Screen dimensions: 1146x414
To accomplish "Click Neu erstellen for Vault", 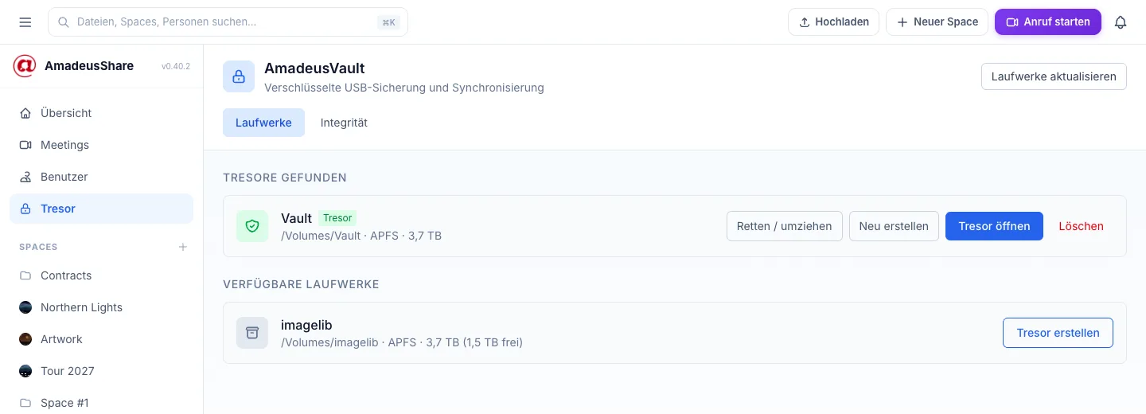I will pos(894,226).
